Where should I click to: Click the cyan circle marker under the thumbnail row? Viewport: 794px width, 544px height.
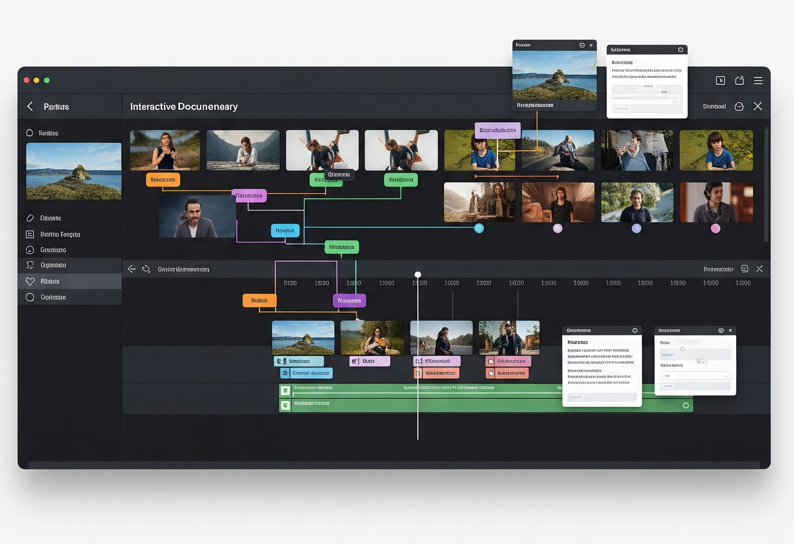click(479, 229)
